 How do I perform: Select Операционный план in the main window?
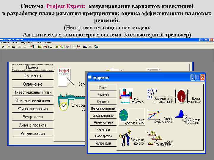33,100
